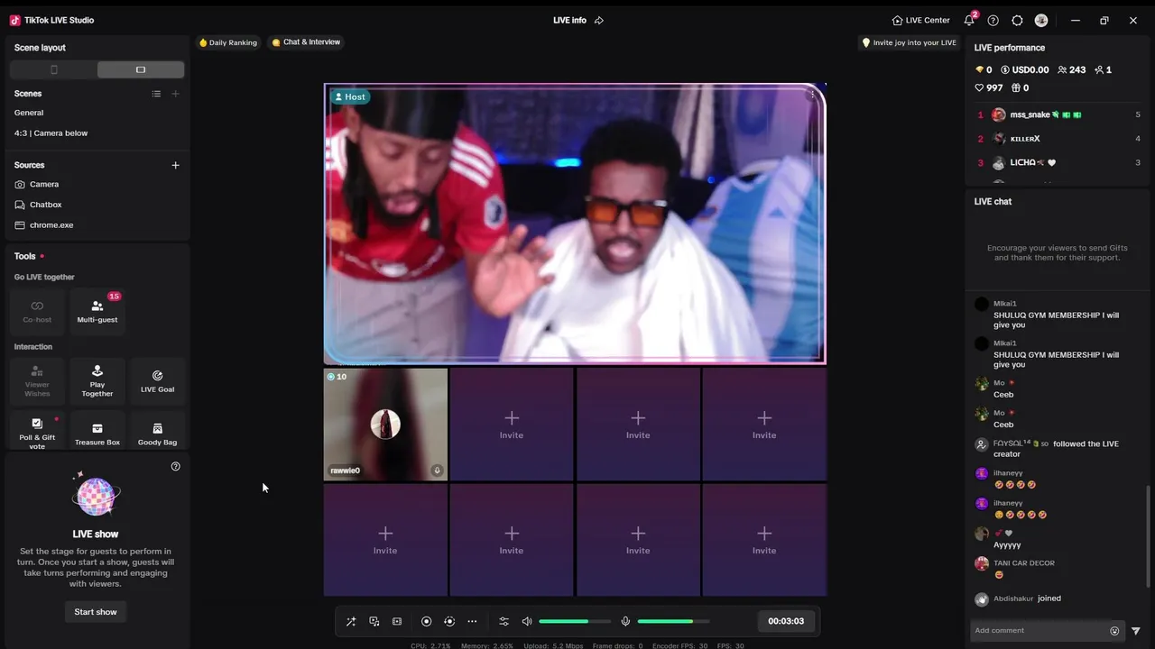
Task: Open the notifications bell
Action: (x=969, y=20)
